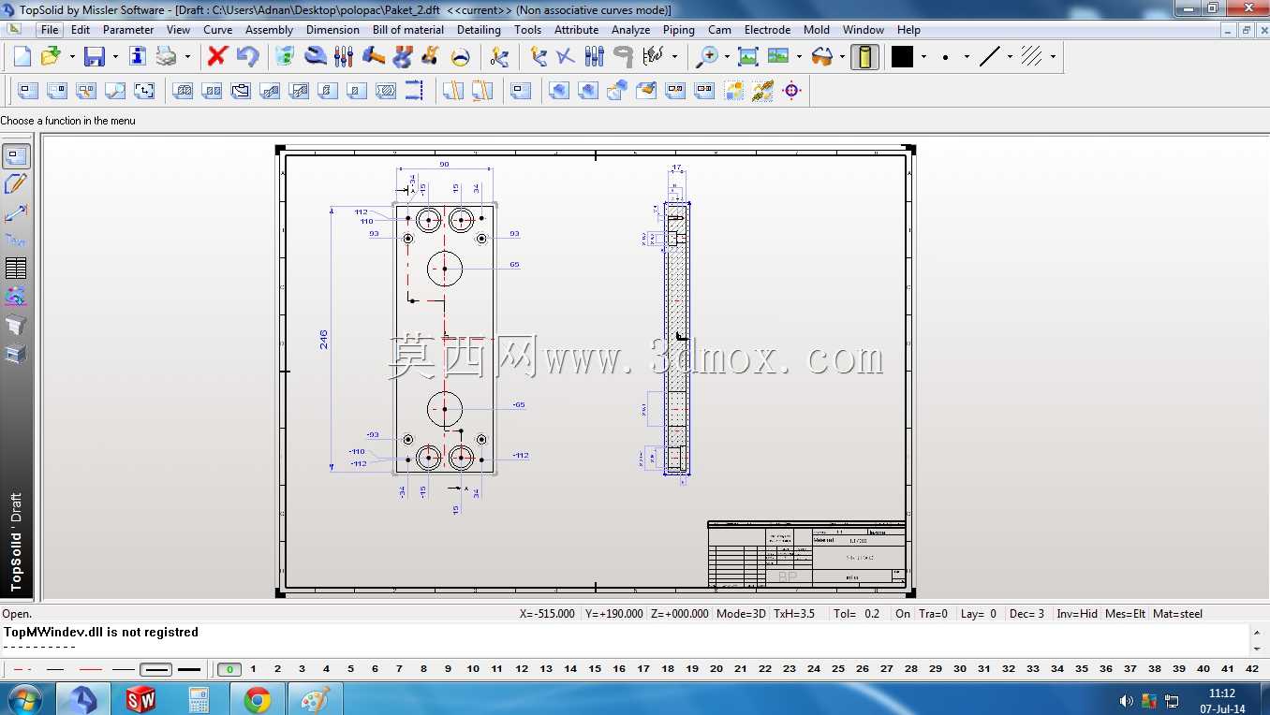Toggle layer 10 in the layer bar
The image size is (1270, 715).
tap(473, 669)
